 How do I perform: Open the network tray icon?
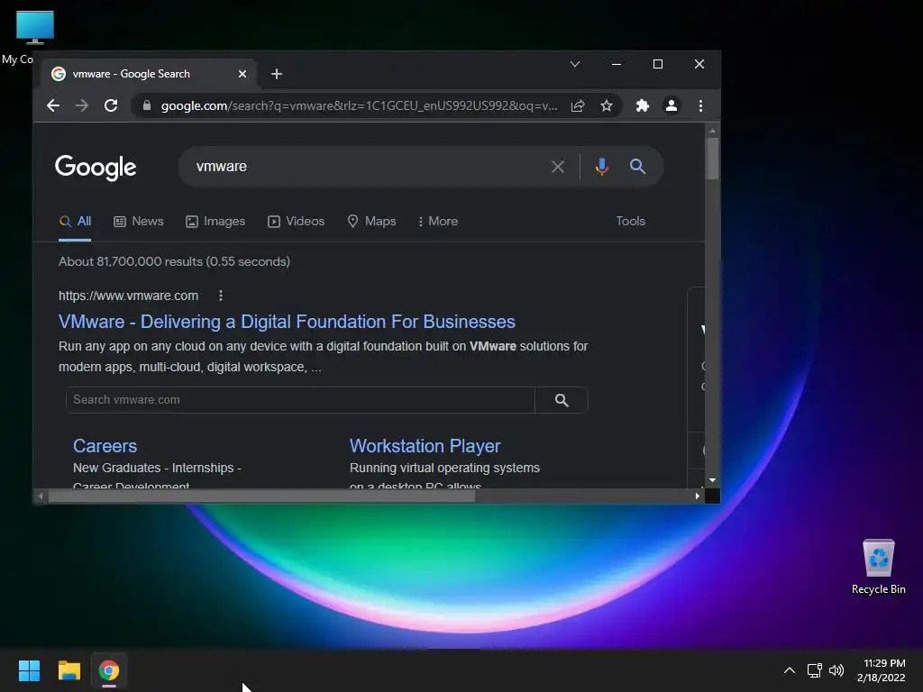coord(815,670)
